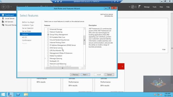Open the Help menu
Image resolution: width=173 pixels, height=97 pixels.
tap(168, 7)
